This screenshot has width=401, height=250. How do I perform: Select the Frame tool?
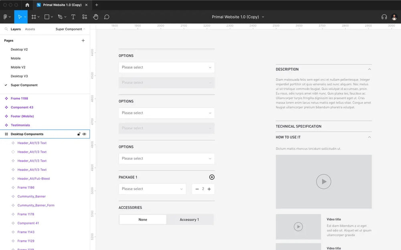pos(34,17)
